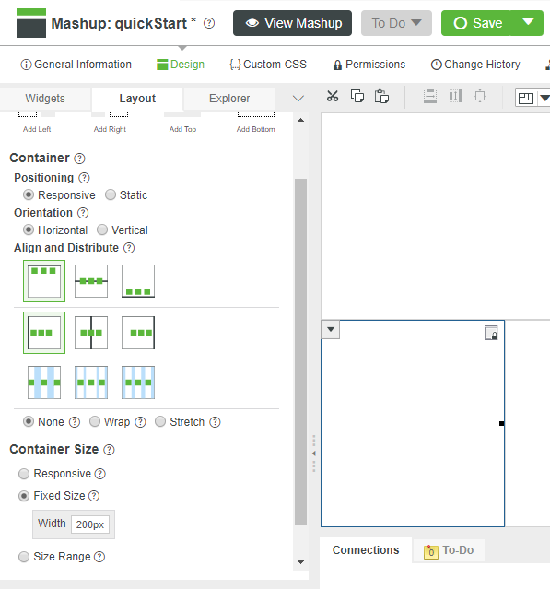Click the workspace layout icon in toolbar
The image size is (550, 589).
(x=526, y=98)
